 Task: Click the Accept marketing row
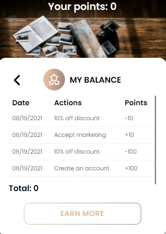click(82, 135)
